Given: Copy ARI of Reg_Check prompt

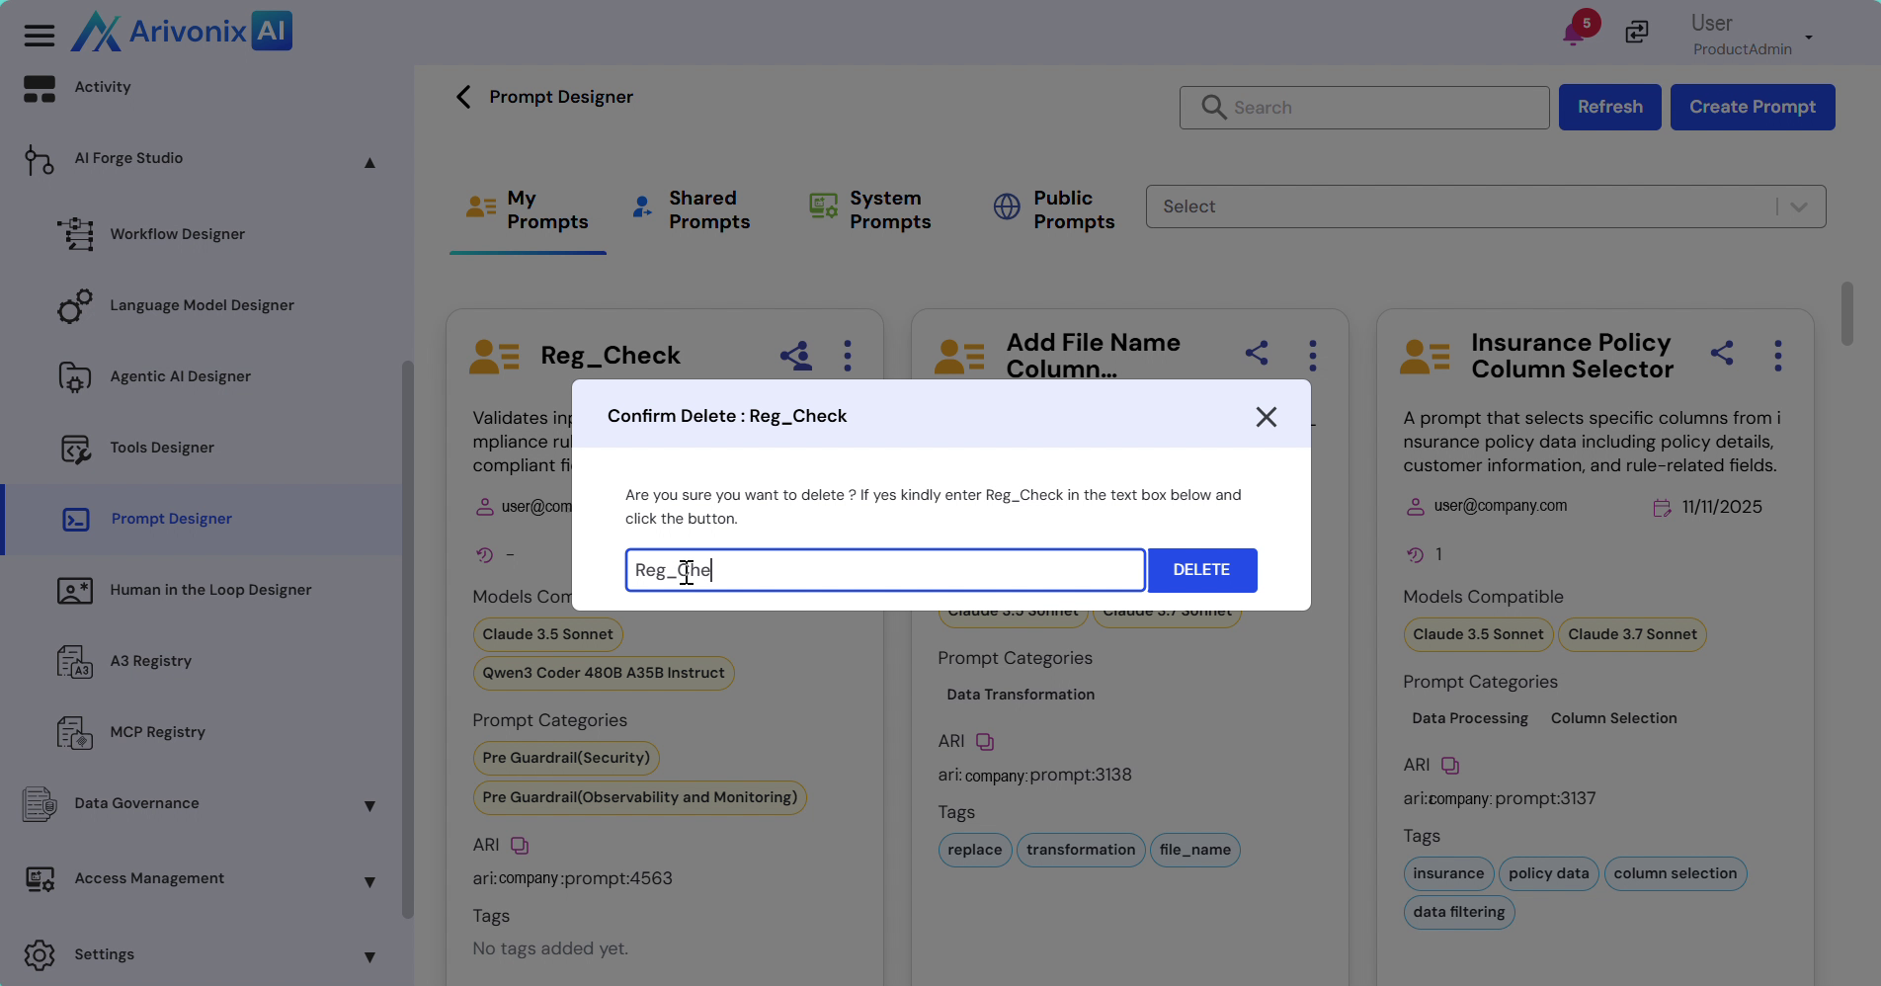Looking at the screenshot, I should tap(520, 845).
